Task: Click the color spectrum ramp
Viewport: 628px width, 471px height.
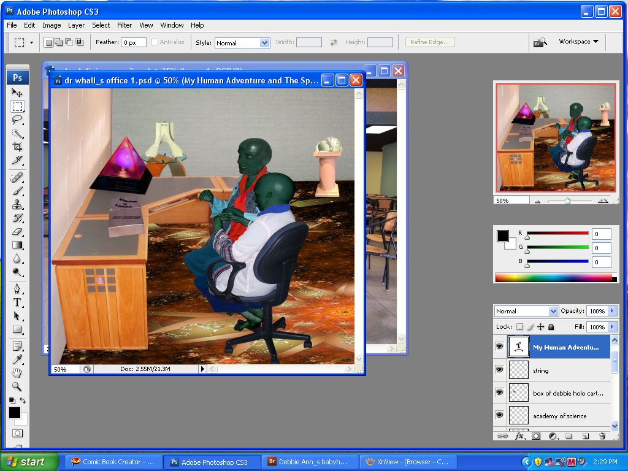Action: [x=553, y=278]
